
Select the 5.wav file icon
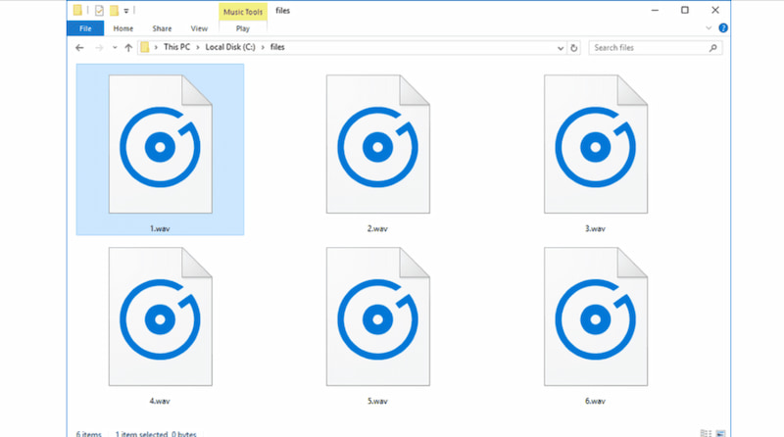point(377,316)
